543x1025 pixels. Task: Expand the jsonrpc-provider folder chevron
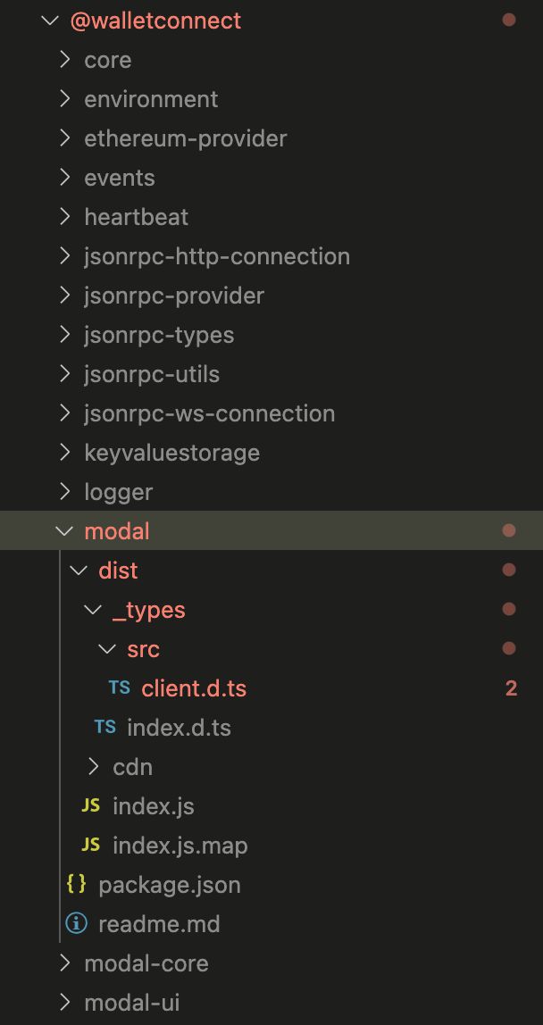pyautogui.click(x=64, y=296)
